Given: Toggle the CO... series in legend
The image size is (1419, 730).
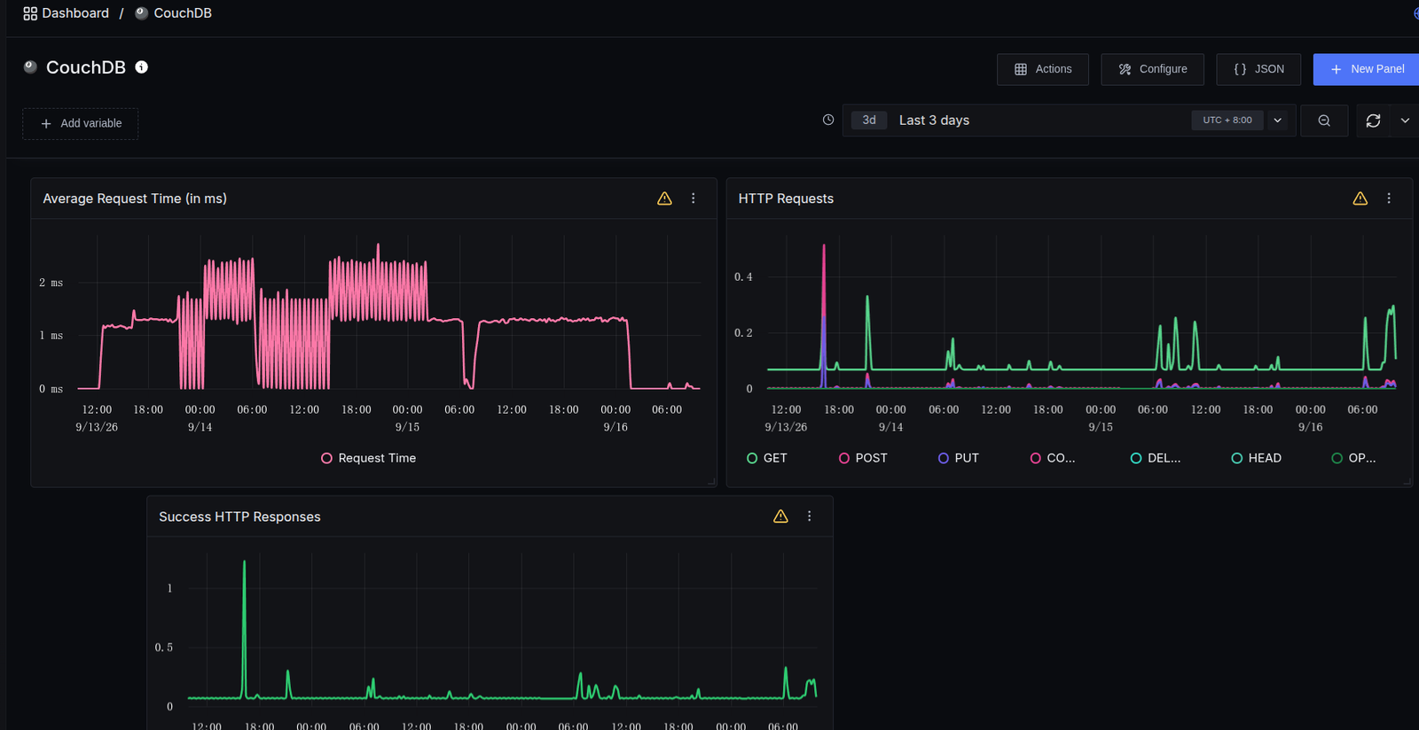Looking at the screenshot, I should click(x=1053, y=458).
